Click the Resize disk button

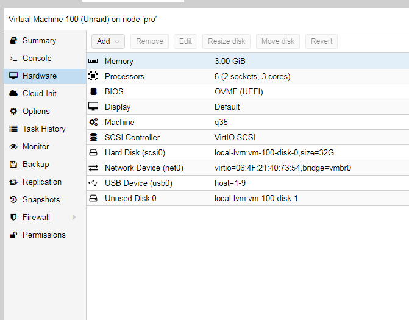226,41
